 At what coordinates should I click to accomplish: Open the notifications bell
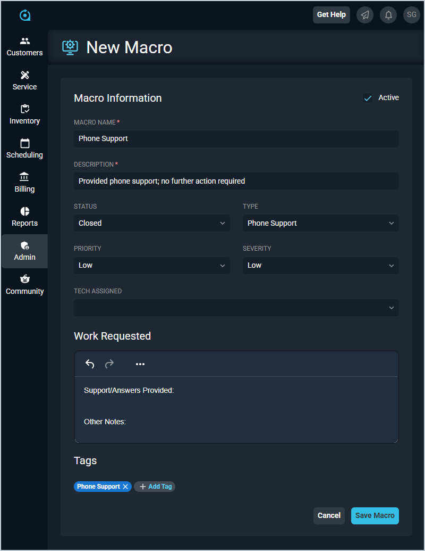point(388,15)
